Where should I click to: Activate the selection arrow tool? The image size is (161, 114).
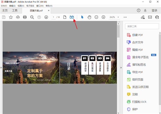click(82, 17)
